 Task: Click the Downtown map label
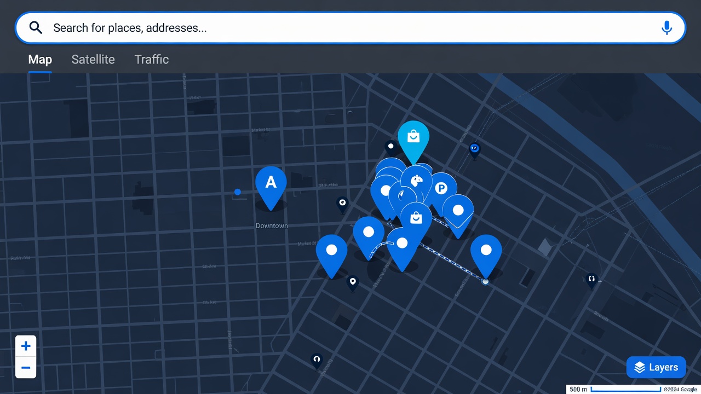coord(272,225)
